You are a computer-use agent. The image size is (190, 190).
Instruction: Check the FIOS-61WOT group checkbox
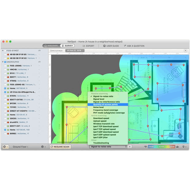5,51
